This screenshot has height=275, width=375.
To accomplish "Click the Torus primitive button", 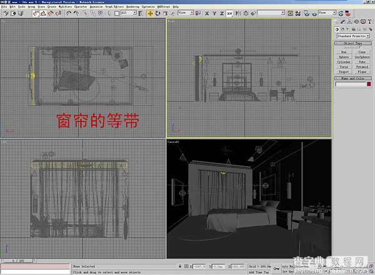I will coord(344,67).
